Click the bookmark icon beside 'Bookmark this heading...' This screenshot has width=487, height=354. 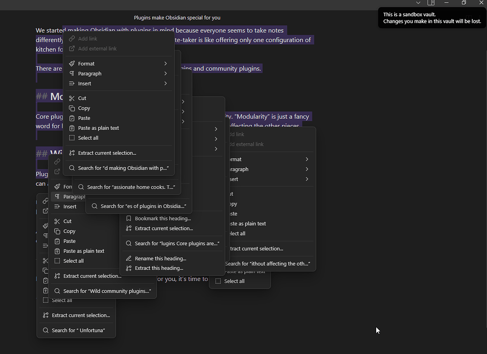click(129, 218)
